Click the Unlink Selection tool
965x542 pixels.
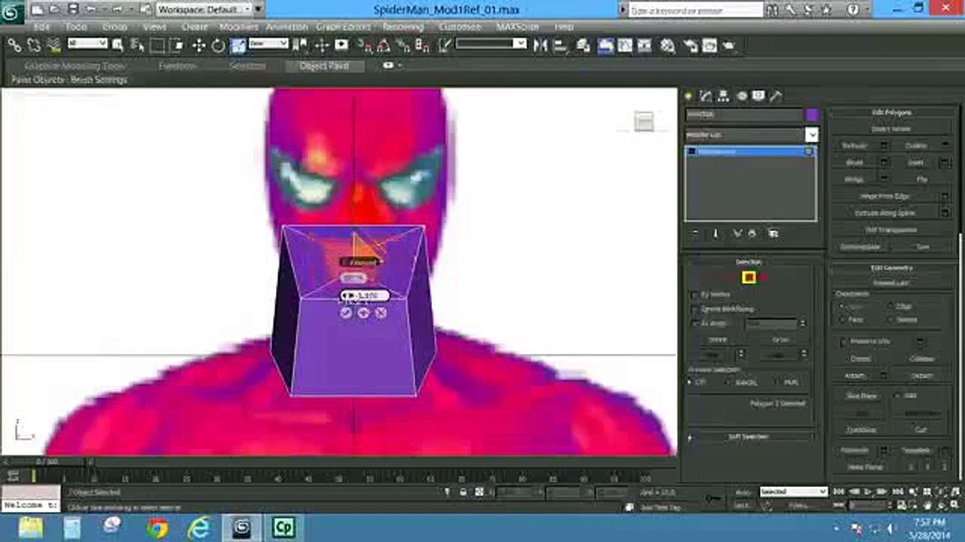tap(34, 45)
